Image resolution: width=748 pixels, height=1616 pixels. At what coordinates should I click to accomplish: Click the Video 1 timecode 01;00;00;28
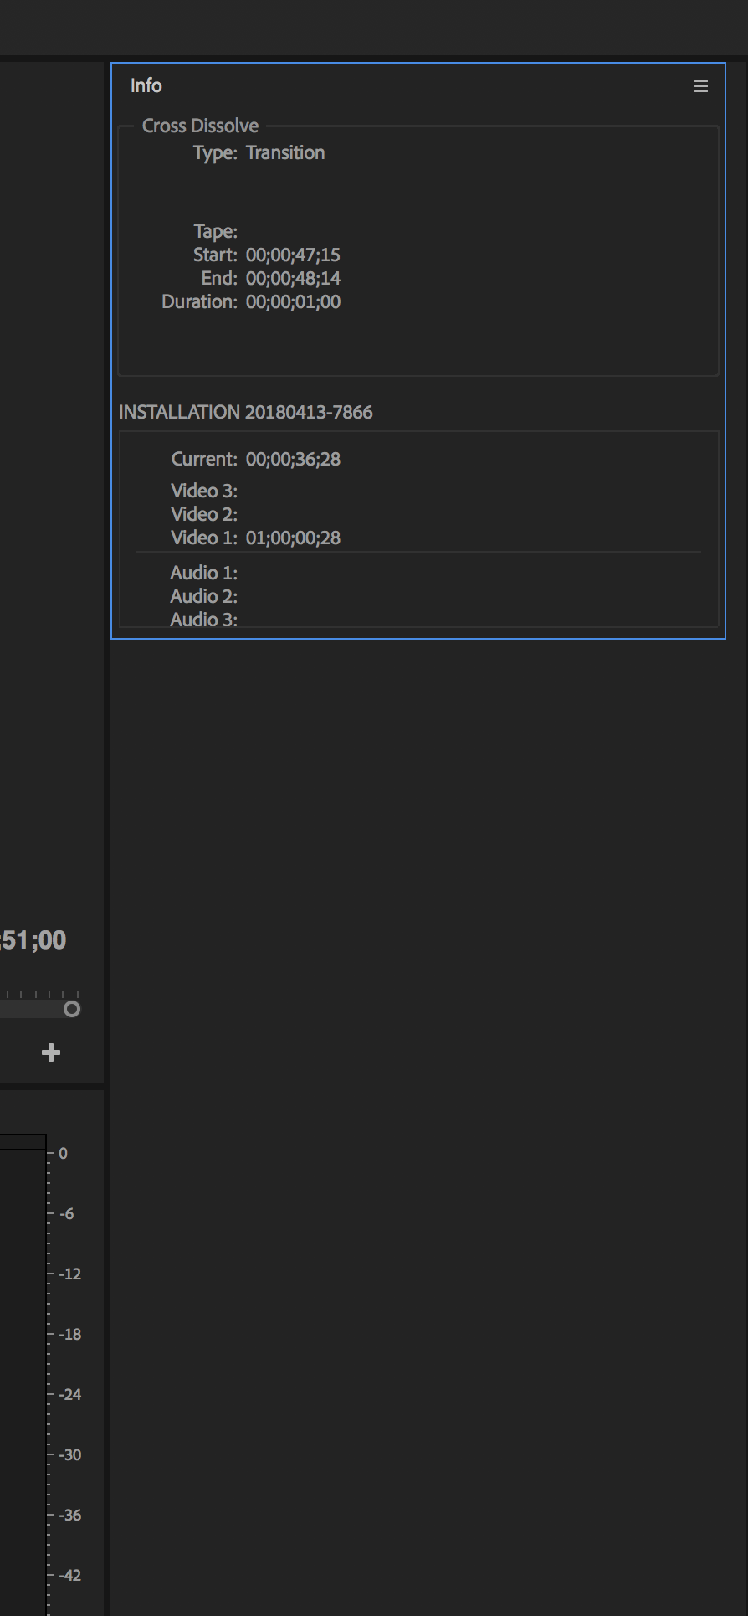(293, 538)
